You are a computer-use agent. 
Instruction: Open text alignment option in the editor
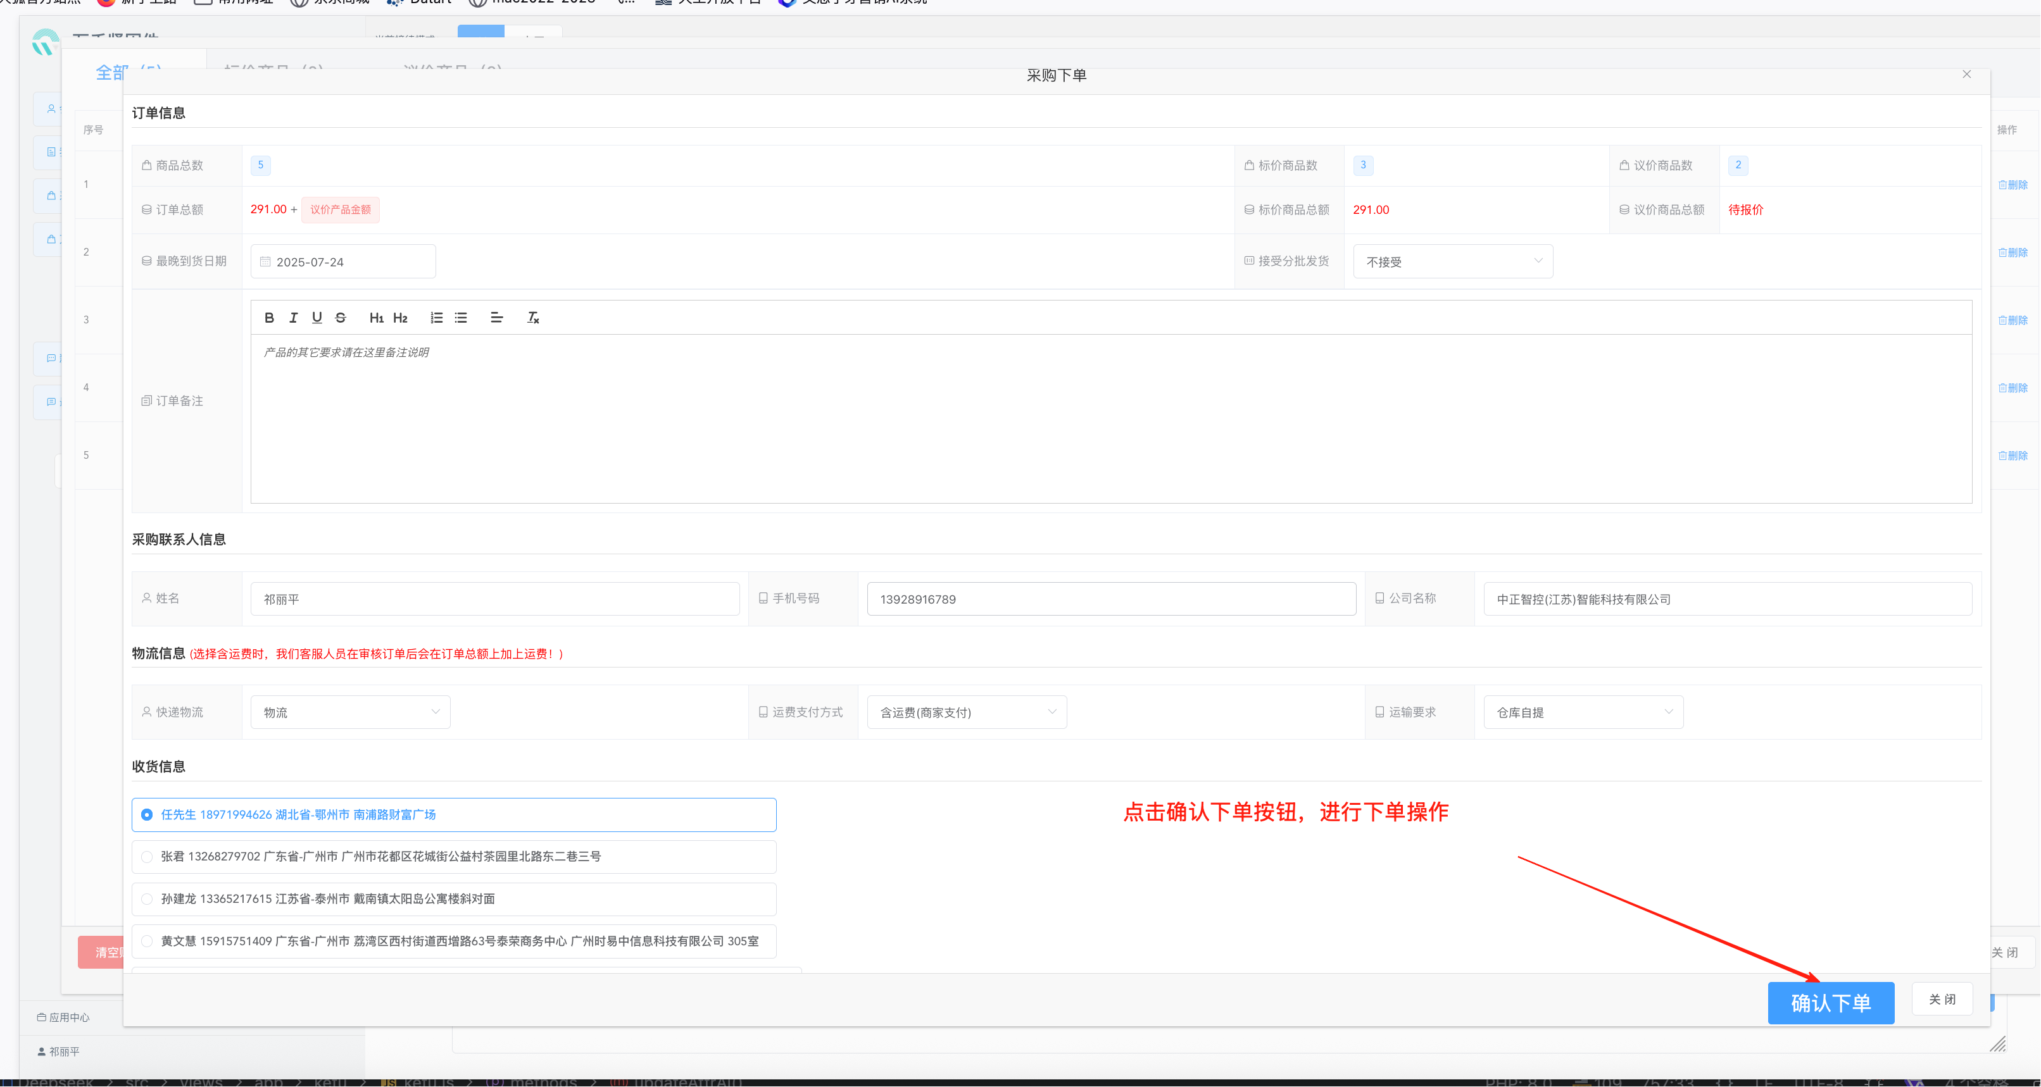coord(497,318)
